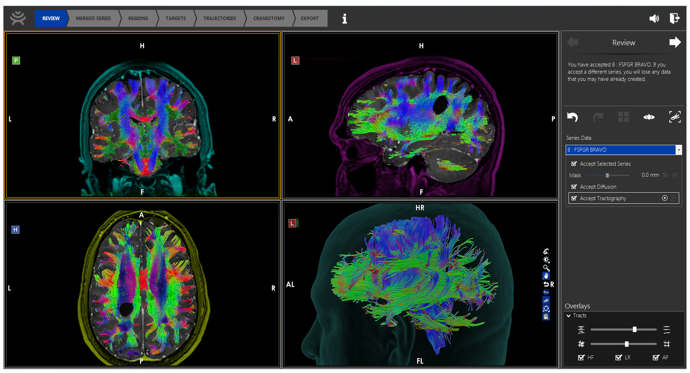The height and width of the screenshot is (373, 690).
Task: Click the speaker/audio icon in top right
Action: tap(654, 19)
